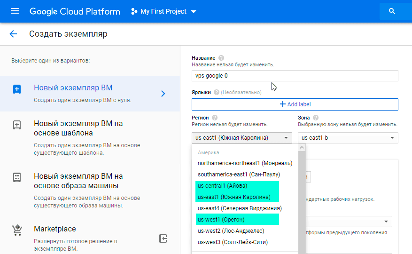Viewport: 412px width, 254px height.
Task: Click the help icon next to Регион
Action: (x=215, y=118)
